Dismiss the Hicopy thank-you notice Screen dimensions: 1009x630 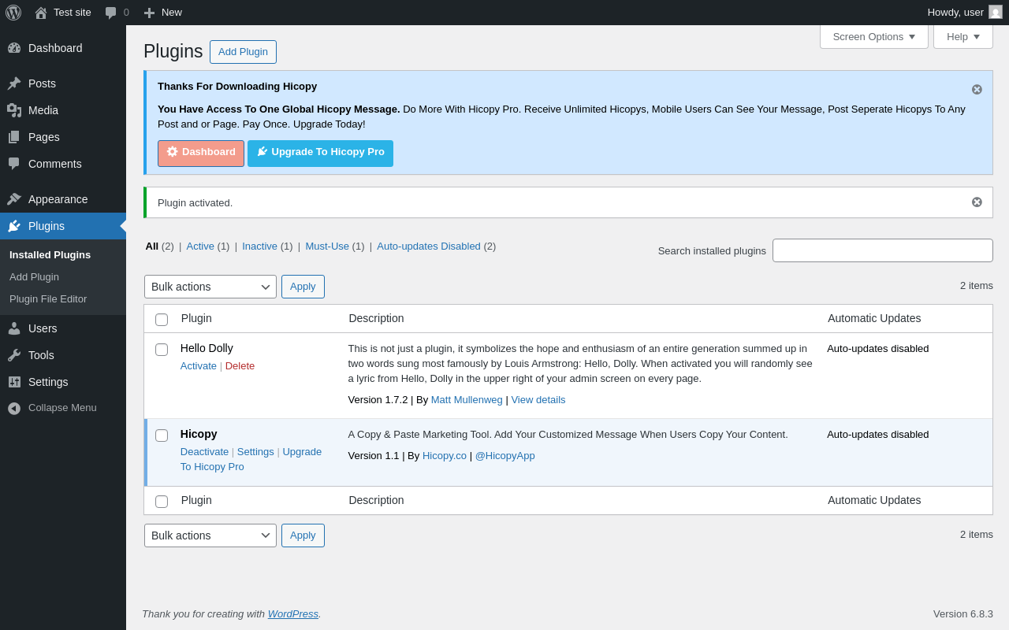coord(977,90)
